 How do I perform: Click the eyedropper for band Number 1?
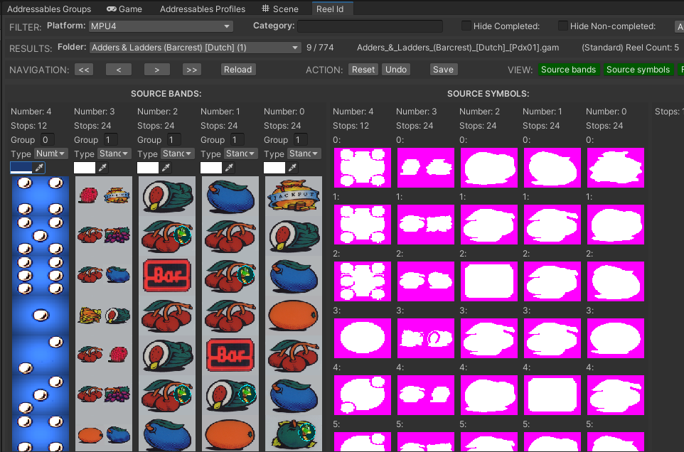(229, 168)
